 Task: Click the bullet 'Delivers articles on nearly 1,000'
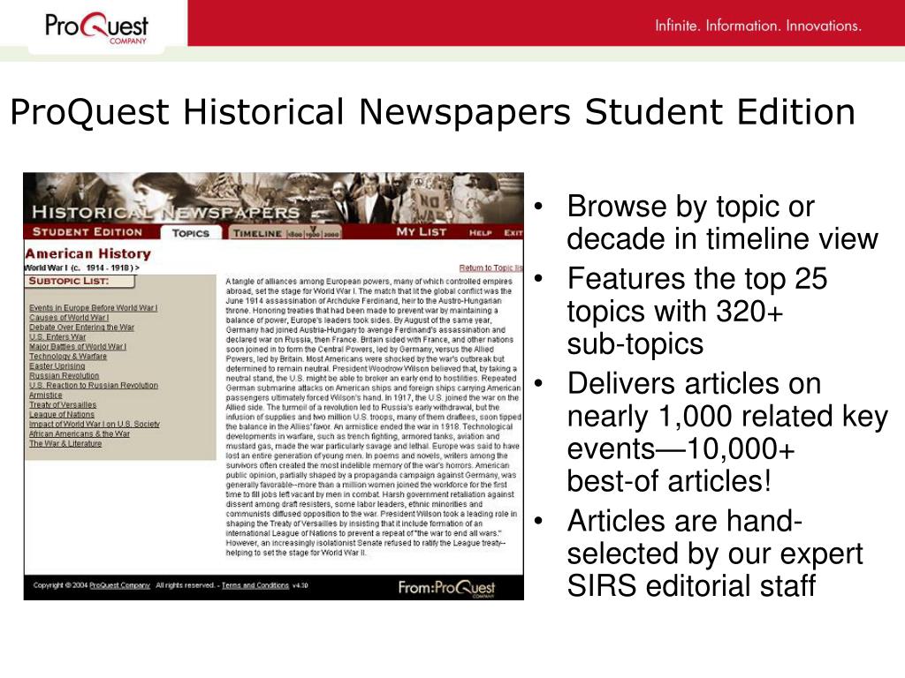point(727,433)
